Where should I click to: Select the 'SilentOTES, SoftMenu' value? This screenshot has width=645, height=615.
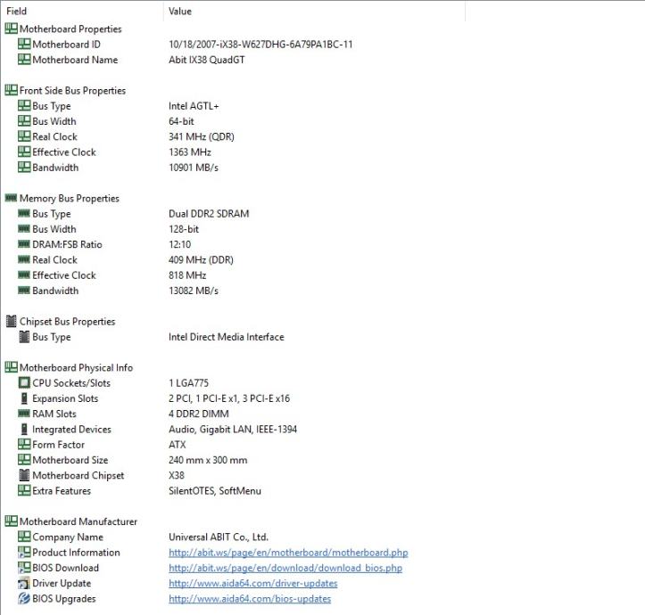pos(215,491)
